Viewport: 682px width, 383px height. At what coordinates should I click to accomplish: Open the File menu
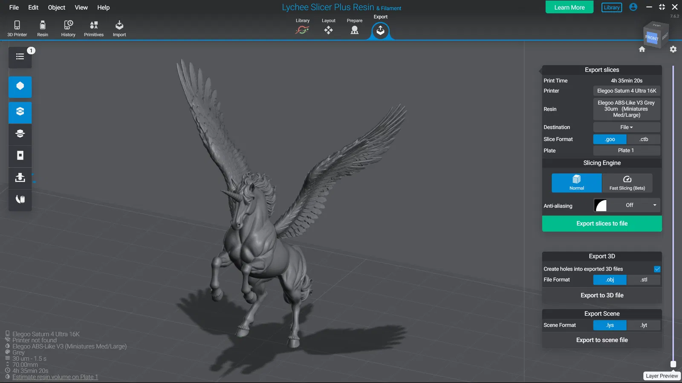tap(14, 7)
